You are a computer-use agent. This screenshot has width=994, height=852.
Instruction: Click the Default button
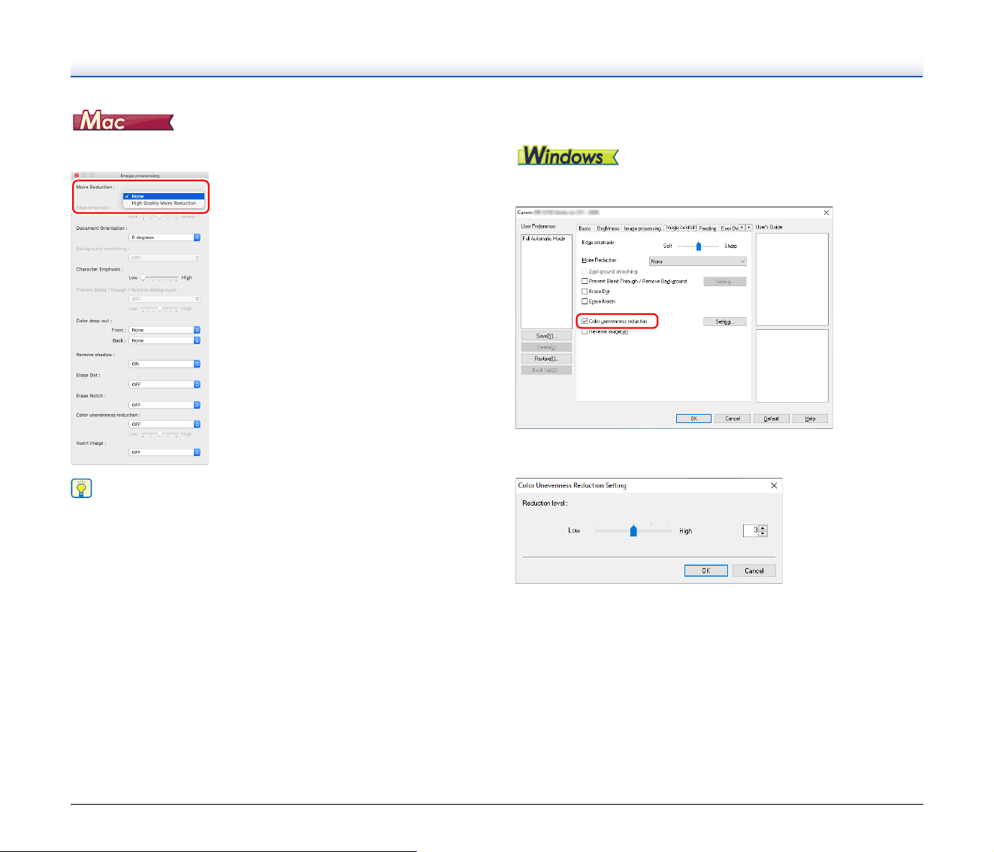[x=771, y=418]
